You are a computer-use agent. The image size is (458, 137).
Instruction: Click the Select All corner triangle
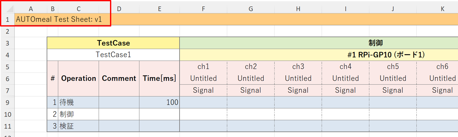9,9
